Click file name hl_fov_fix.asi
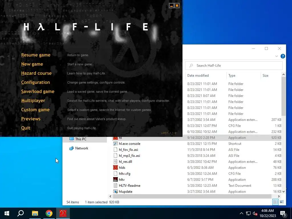This screenshot has width=292, height=219. [129, 149]
